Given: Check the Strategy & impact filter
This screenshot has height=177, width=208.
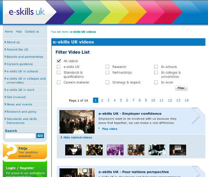Looking at the screenshot, I should (x=107, y=82).
